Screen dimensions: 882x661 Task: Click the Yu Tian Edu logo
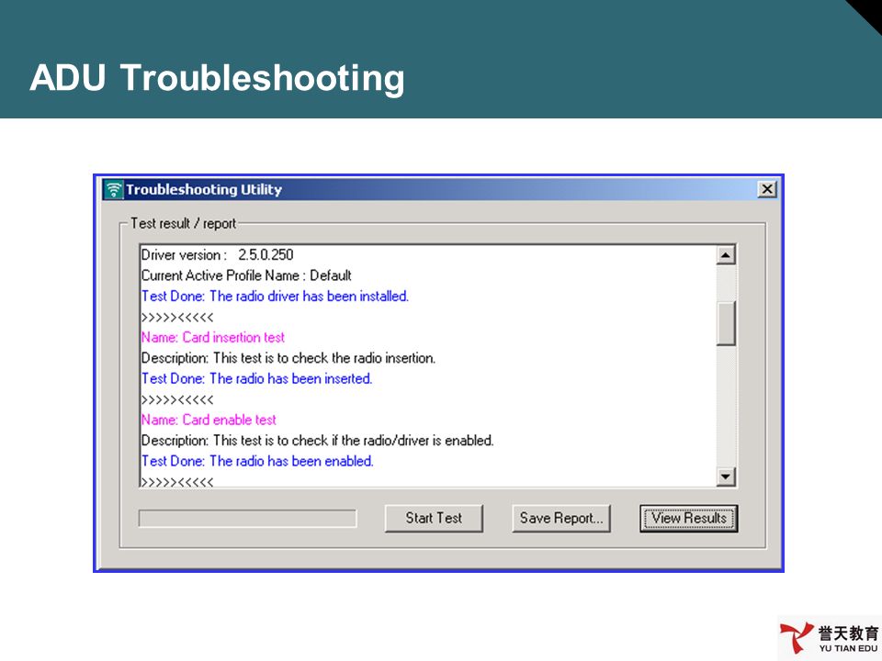(829, 639)
